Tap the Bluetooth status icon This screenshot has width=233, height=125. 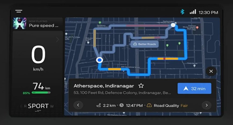point(182,12)
